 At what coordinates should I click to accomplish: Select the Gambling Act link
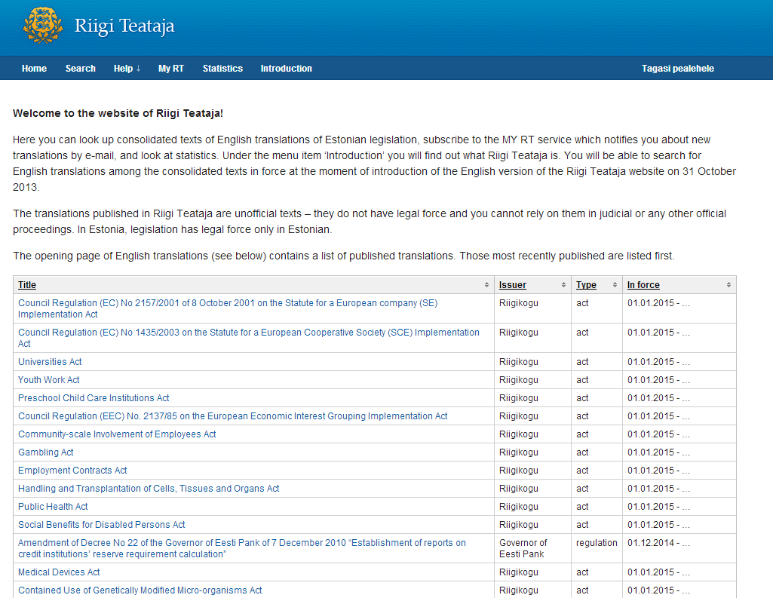click(45, 452)
